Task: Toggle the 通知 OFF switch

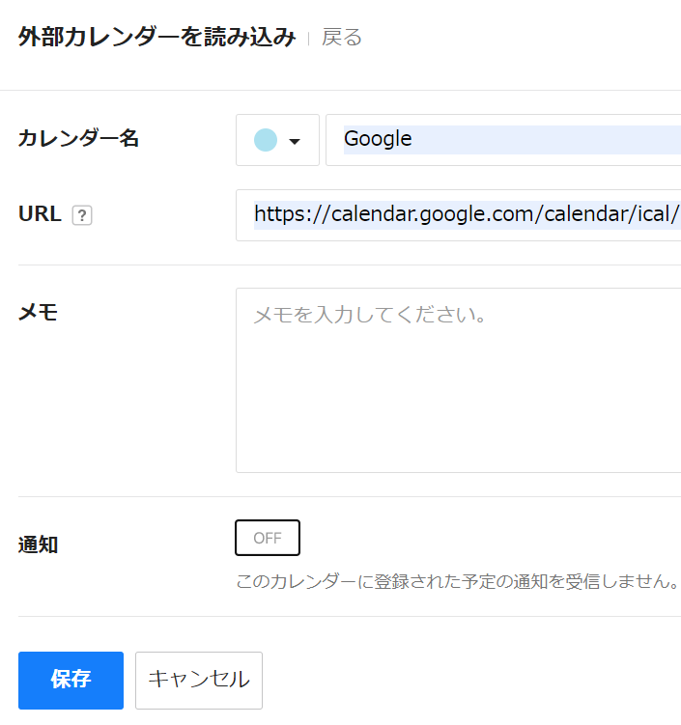Action: tap(268, 538)
